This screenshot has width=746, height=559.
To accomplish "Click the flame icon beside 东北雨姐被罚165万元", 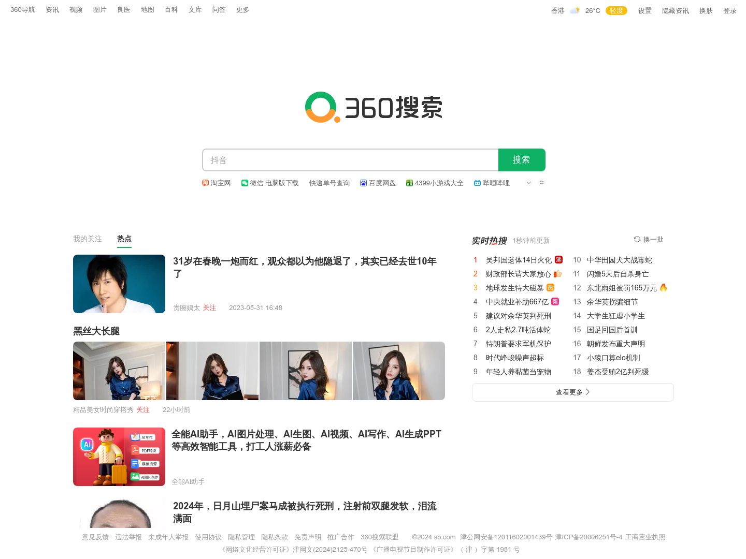I will pyautogui.click(x=664, y=287).
